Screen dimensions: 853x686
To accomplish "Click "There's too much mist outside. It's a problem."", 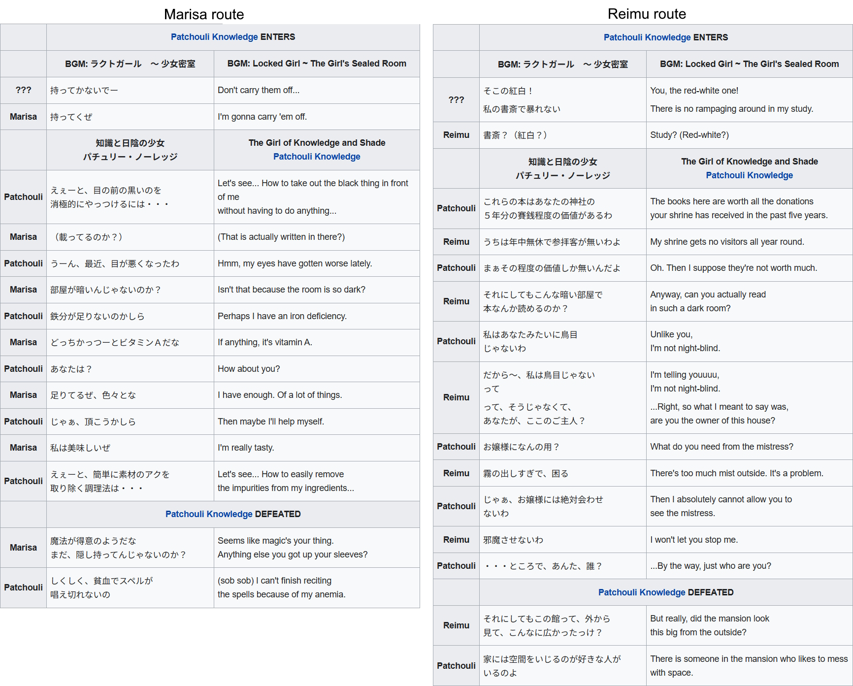I will tap(737, 473).
